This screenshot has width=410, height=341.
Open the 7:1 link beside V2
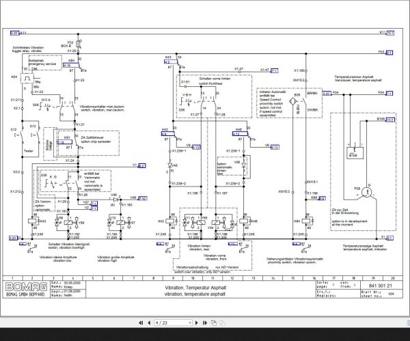point(94,208)
